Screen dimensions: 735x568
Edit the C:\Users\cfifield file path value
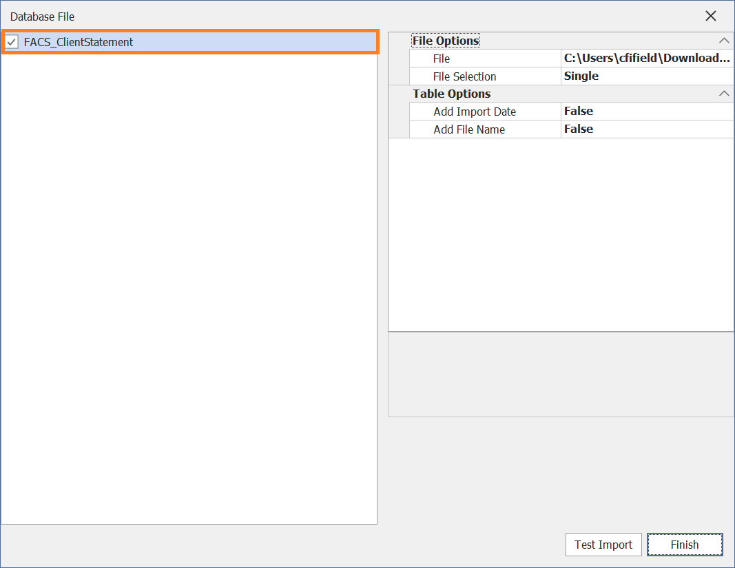[x=647, y=58]
